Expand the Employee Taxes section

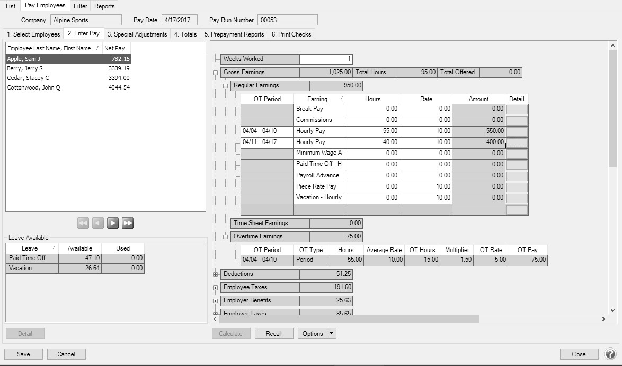tap(216, 288)
